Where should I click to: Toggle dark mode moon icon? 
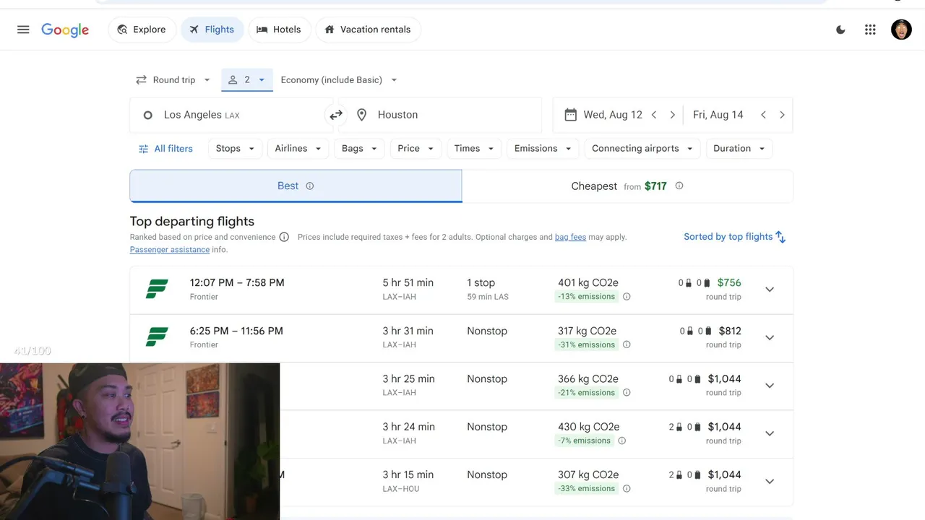click(x=840, y=30)
